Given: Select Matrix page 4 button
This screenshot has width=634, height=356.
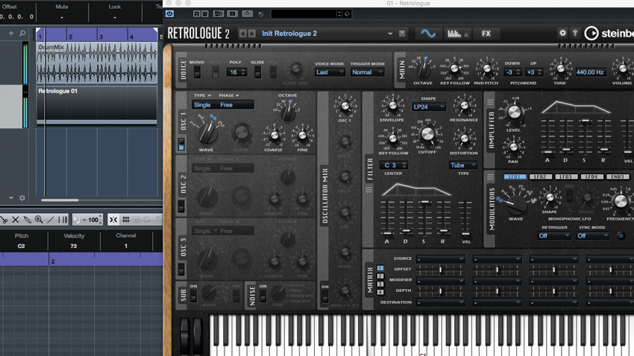Looking at the screenshot, I should (380, 292).
